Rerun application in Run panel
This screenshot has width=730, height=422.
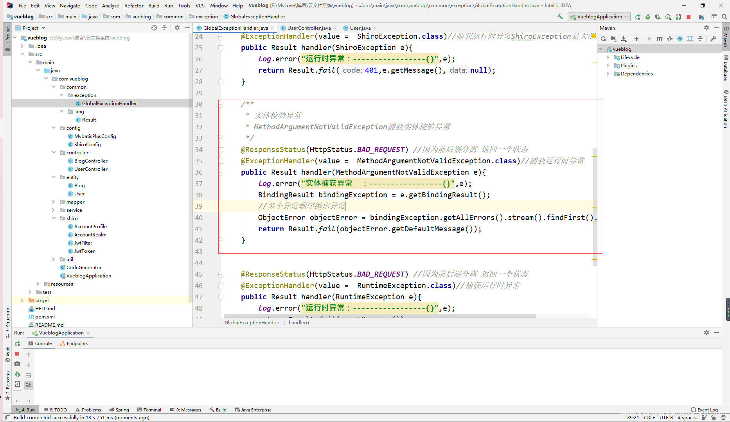[17, 344]
